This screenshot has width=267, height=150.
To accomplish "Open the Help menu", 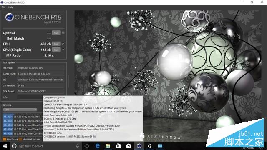I will pyautogui.click(x=11, y=7).
